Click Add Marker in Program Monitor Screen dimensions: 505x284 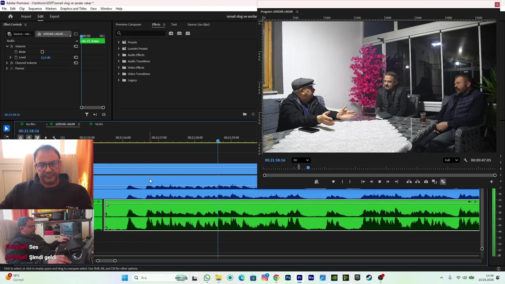click(x=333, y=181)
